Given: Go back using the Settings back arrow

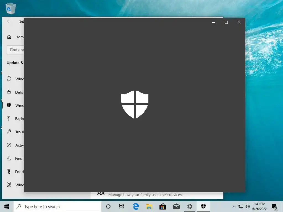Looking at the screenshot, I should pyautogui.click(x=9, y=21).
